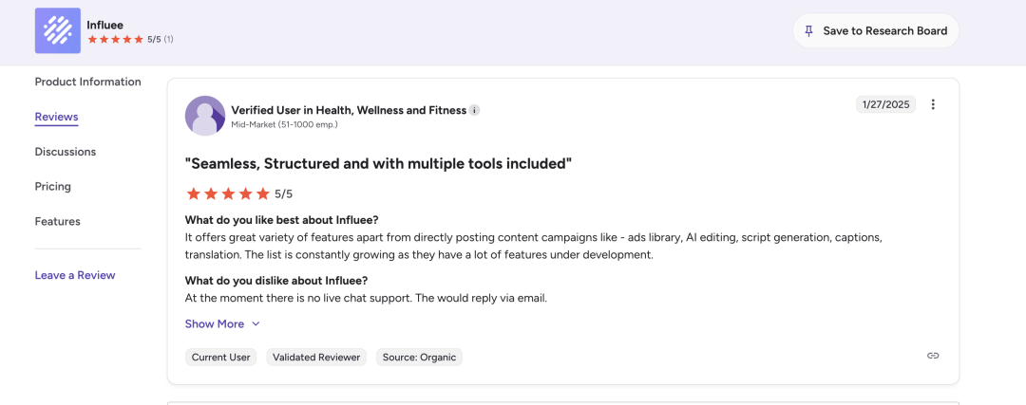Click the Current User tag
1026x405 pixels.
(221, 358)
